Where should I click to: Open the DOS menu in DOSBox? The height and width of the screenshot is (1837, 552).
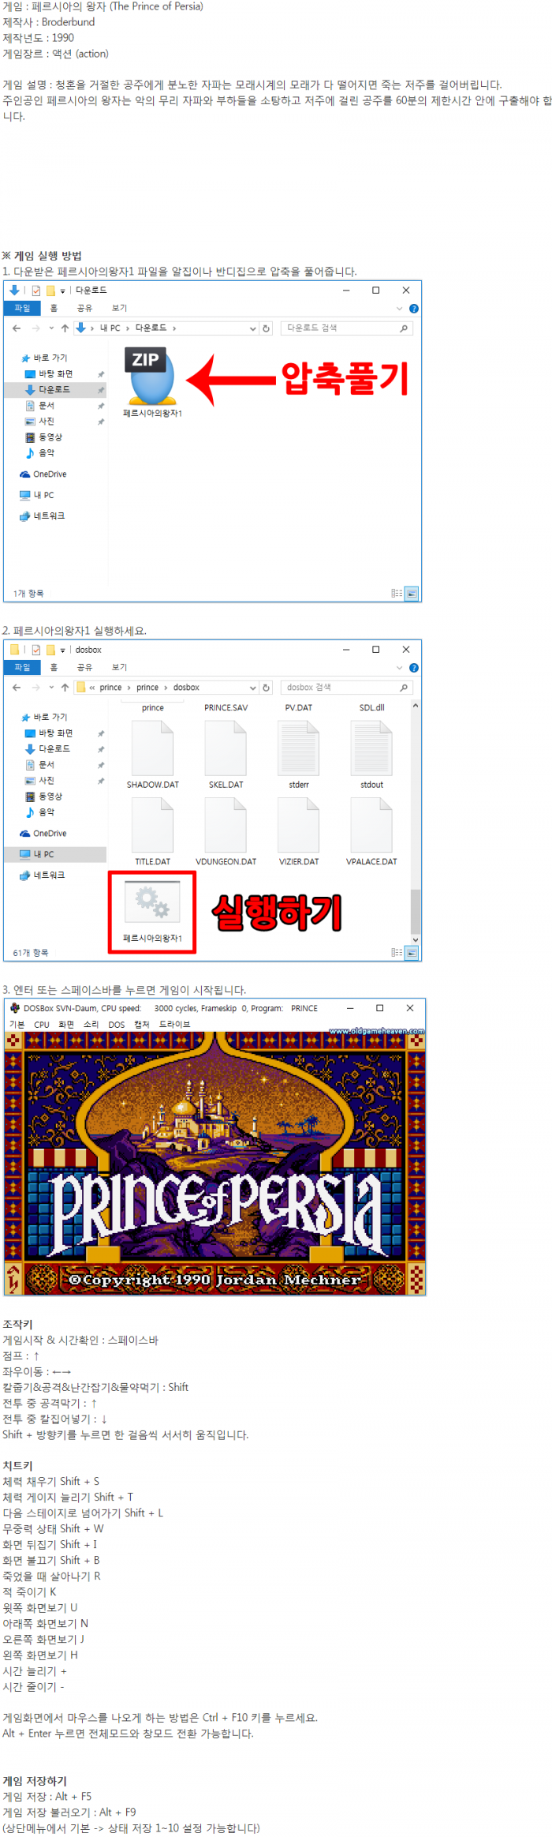point(117,1025)
